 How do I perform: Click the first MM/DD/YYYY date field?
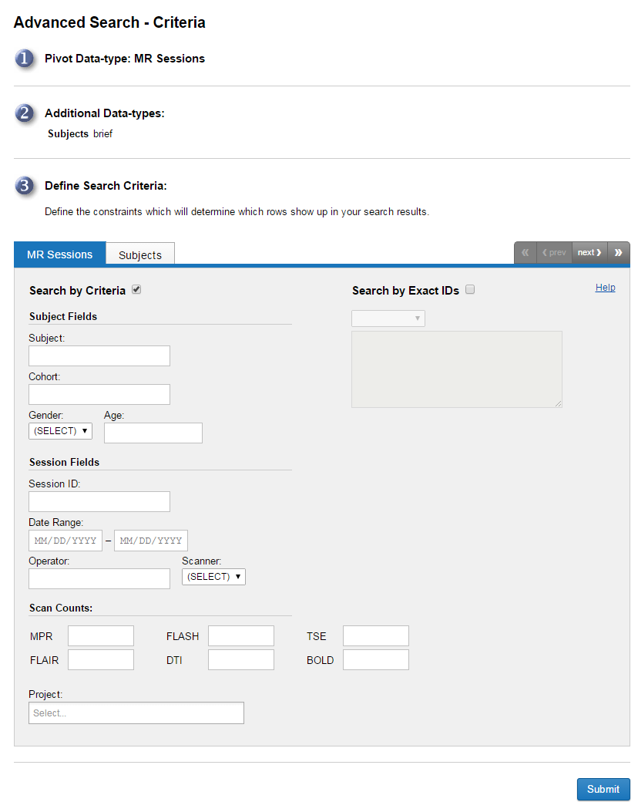click(65, 540)
